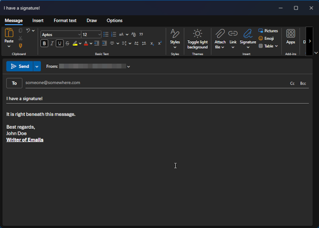Toggle Strikethrough formatting
This screenshot has height=228, width=319.
[x=68, y=43]
